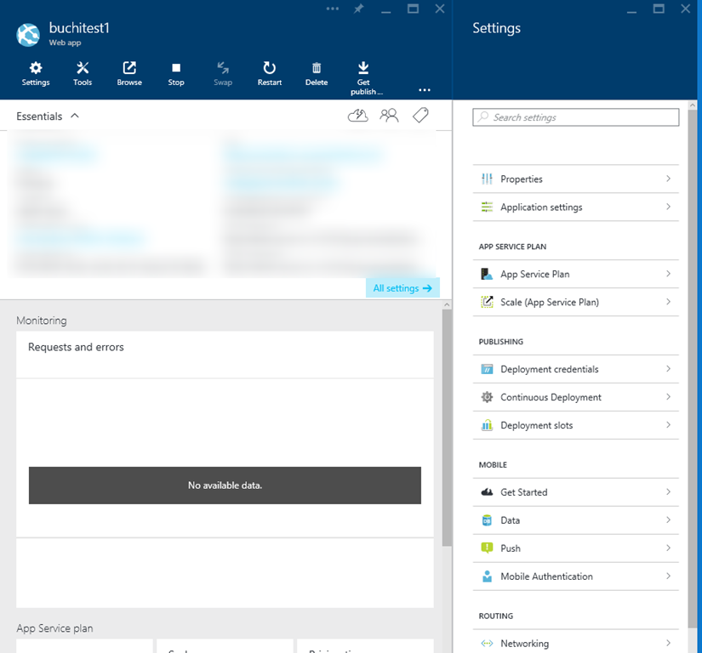Screen dimensions: 702x653
Task: Open Settings from the web app toolbar
Action: click(36, 73)
